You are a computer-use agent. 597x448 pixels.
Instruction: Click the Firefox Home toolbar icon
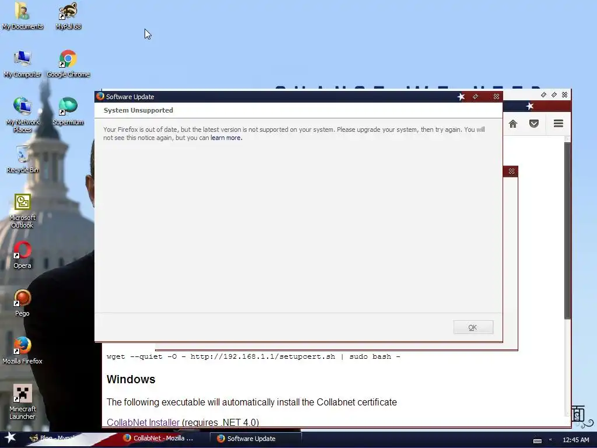[x=513, y=124]
